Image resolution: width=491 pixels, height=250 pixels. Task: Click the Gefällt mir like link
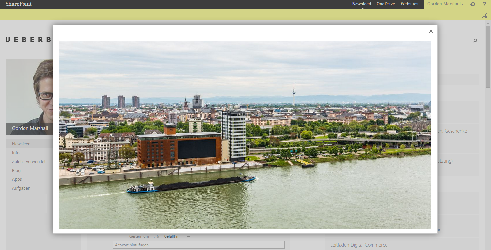point(173,236)
